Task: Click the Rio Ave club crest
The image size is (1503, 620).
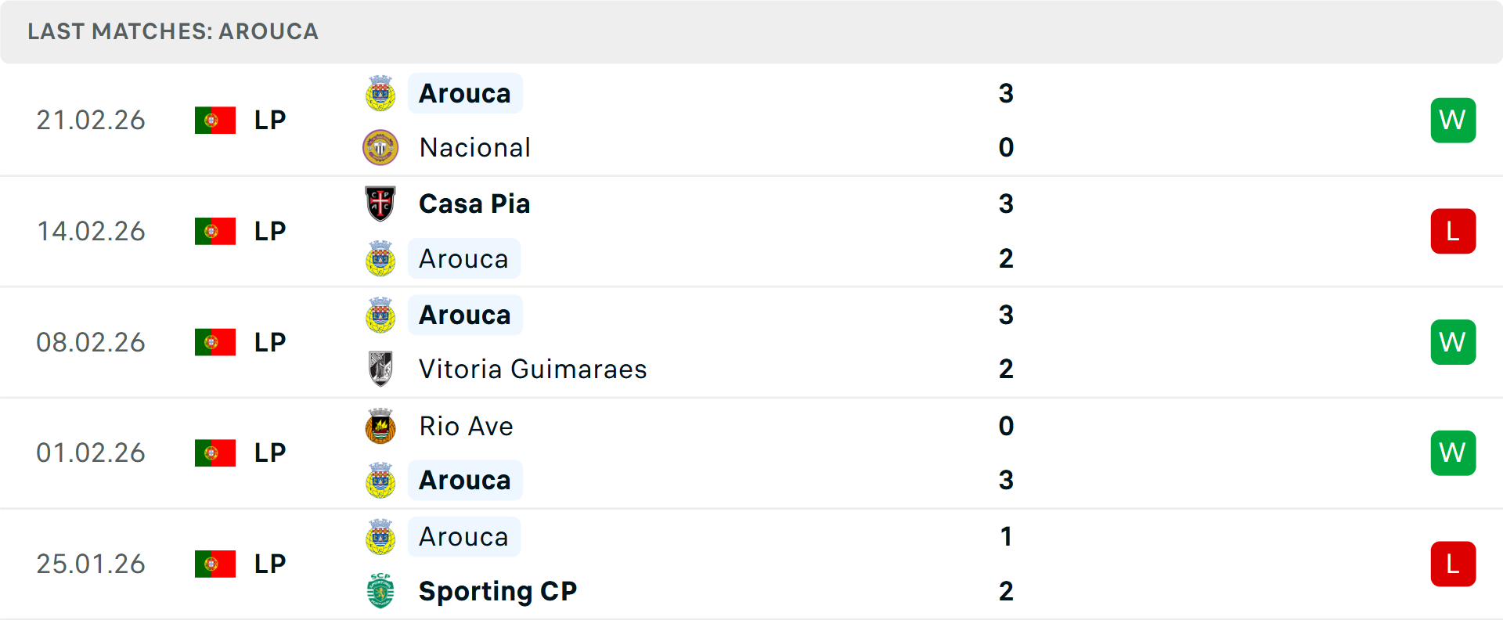Action: point(380,426)
